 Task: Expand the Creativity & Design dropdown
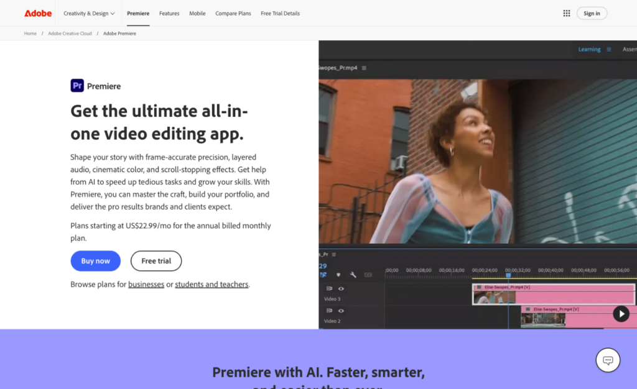[89, 13]
